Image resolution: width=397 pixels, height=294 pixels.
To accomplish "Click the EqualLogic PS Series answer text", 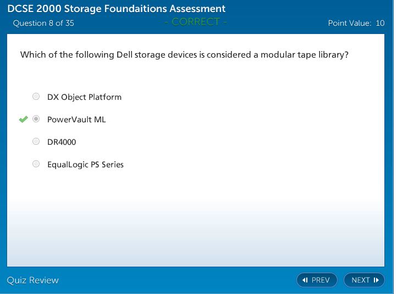I will coord(85,165).
